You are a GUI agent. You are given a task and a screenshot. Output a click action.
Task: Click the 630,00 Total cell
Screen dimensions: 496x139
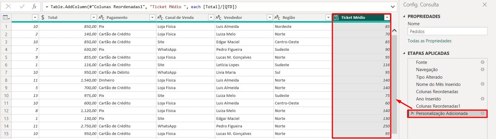click(68, 50)
